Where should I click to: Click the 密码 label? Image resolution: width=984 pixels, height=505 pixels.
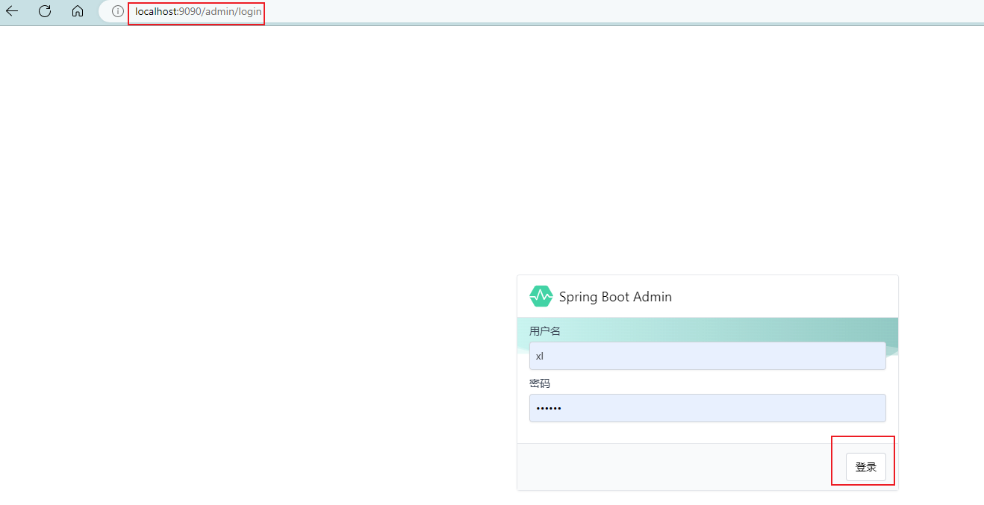540,383
